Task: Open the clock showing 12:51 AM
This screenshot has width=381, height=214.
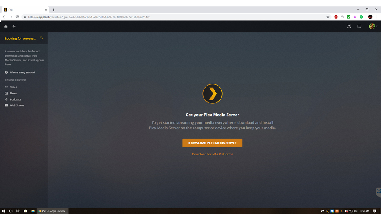Action: click(x=364, y=211)
